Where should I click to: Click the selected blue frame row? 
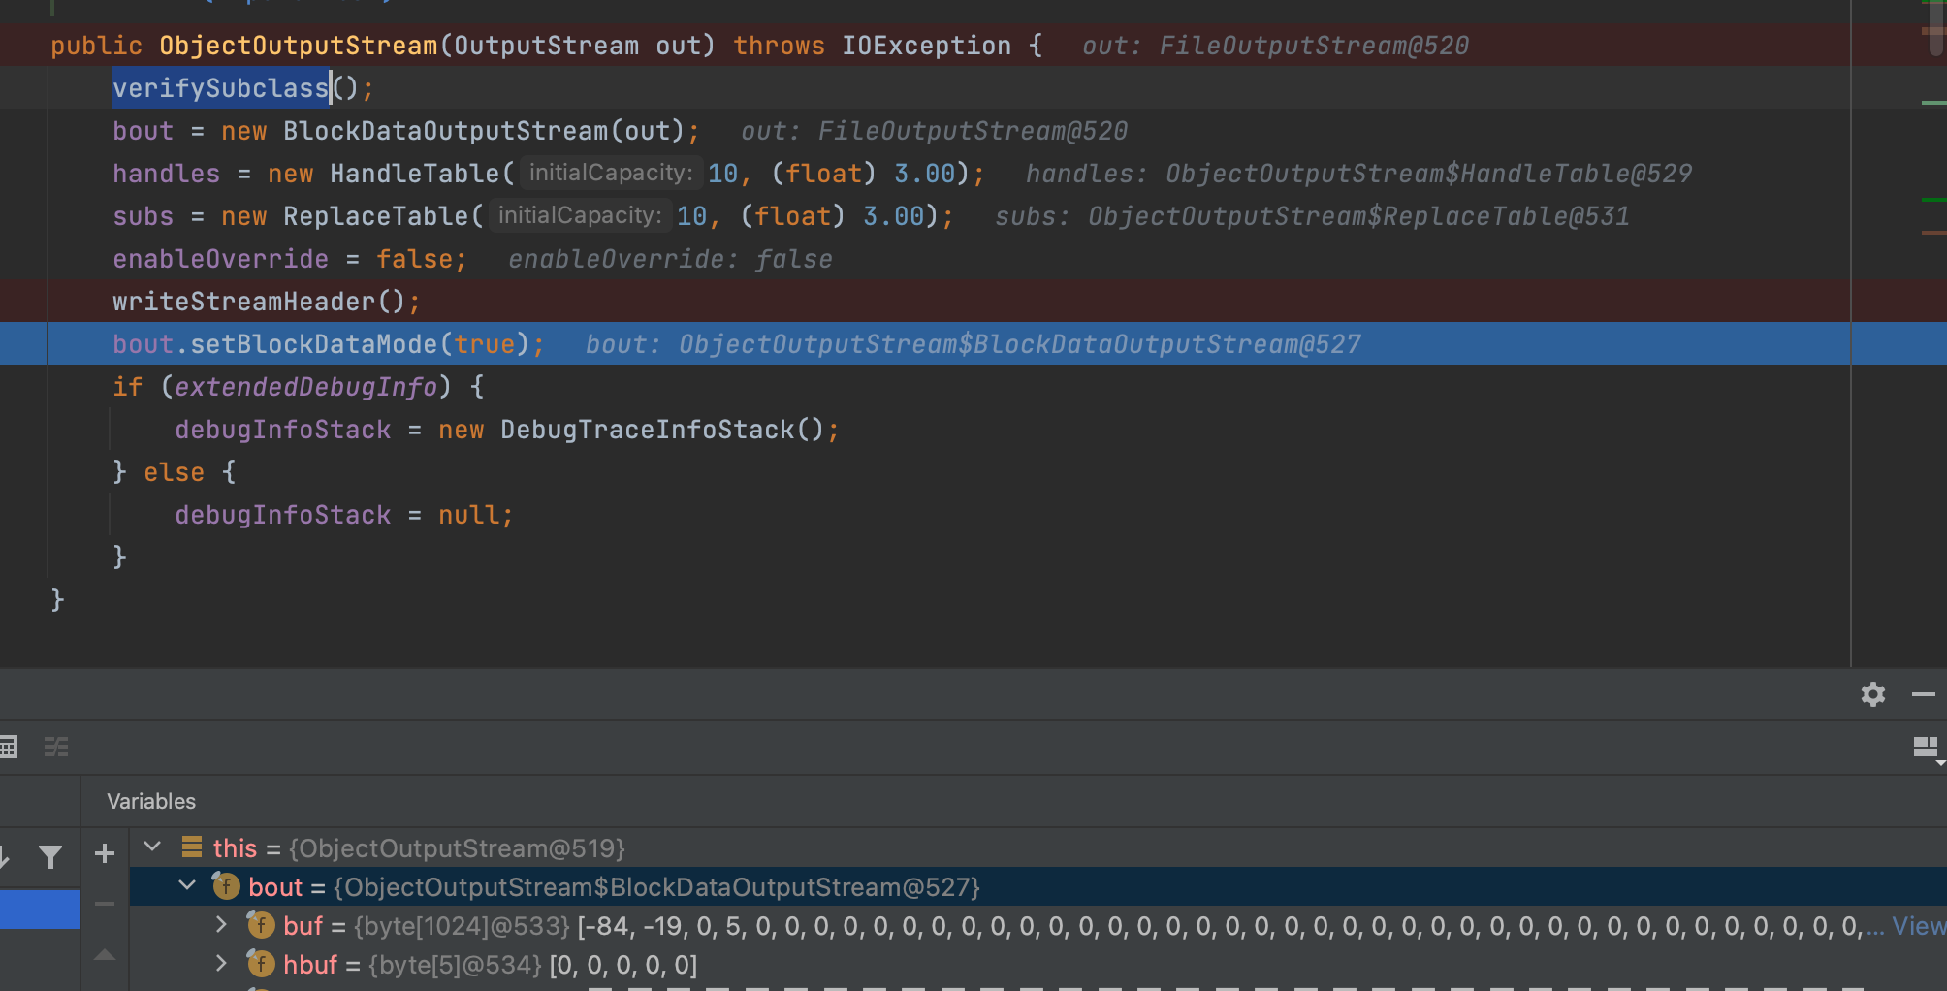40,910
